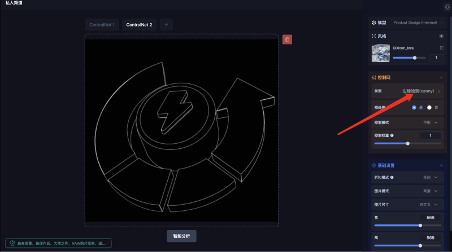
Task: Select 否 radio for preprocessing
Action: [429, 107]
